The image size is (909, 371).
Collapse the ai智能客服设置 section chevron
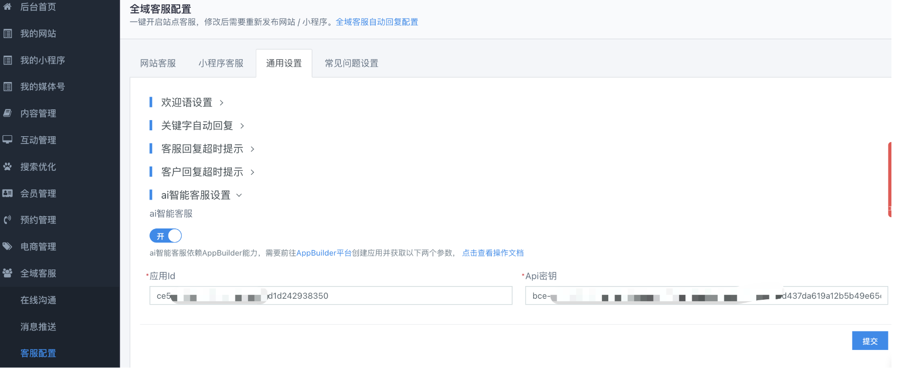(x=239, y=195)
